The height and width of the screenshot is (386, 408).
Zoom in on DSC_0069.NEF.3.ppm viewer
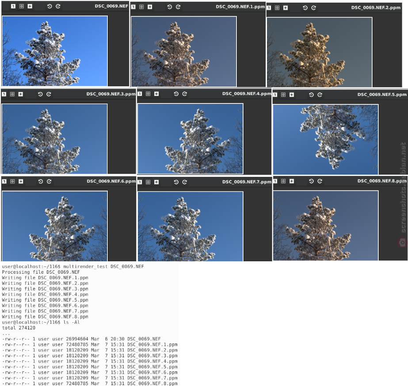[x=21, y=94]
